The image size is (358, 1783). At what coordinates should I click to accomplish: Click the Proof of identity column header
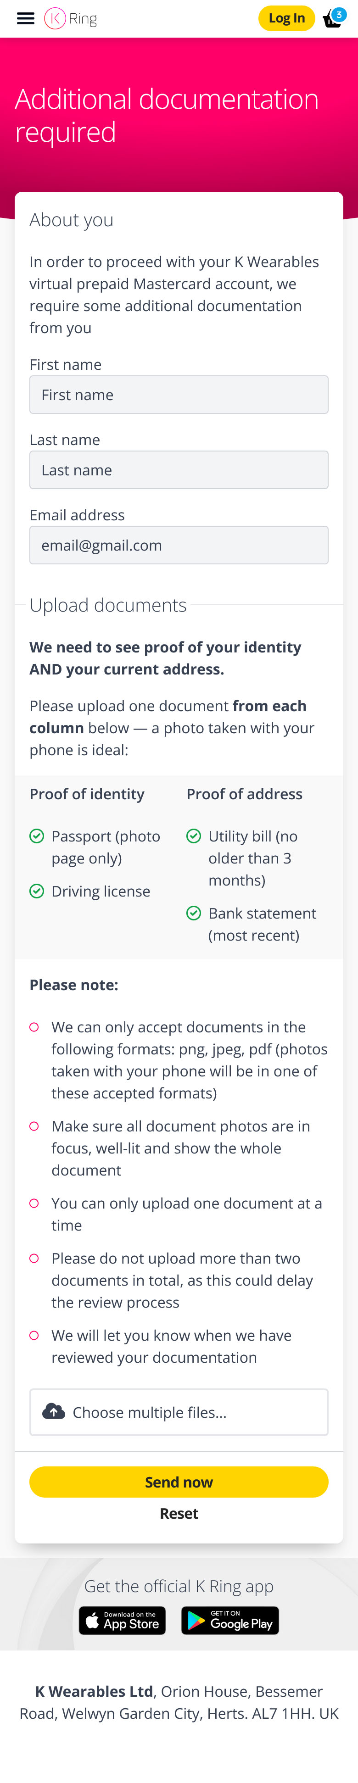87,794
